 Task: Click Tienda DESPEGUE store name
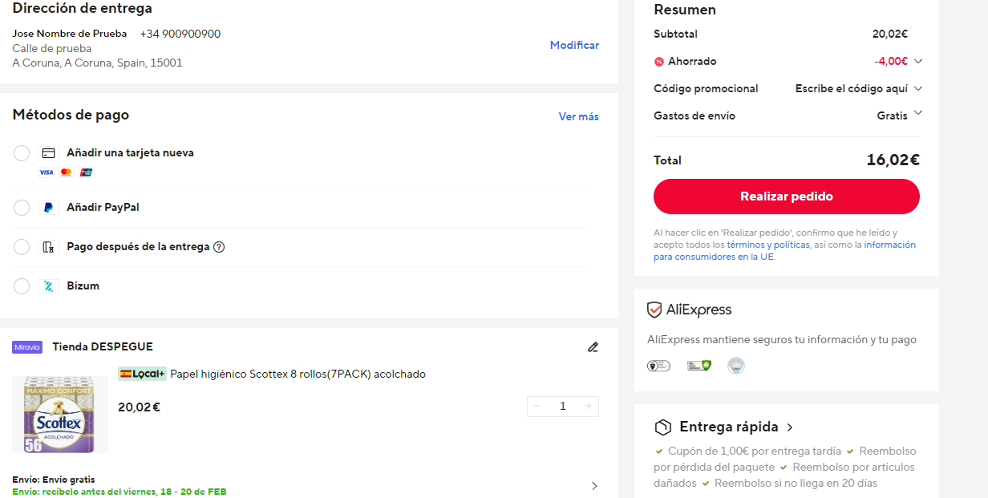pos(103,347)
